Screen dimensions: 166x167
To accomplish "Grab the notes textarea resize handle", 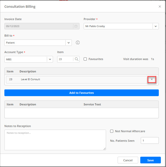I will coord(104,149).
